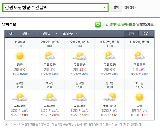Click 최고기온 19℃ for Tuesday
The height and width of the screenshot is (128, 160).
pyautogui.click(x=140, y=115)
